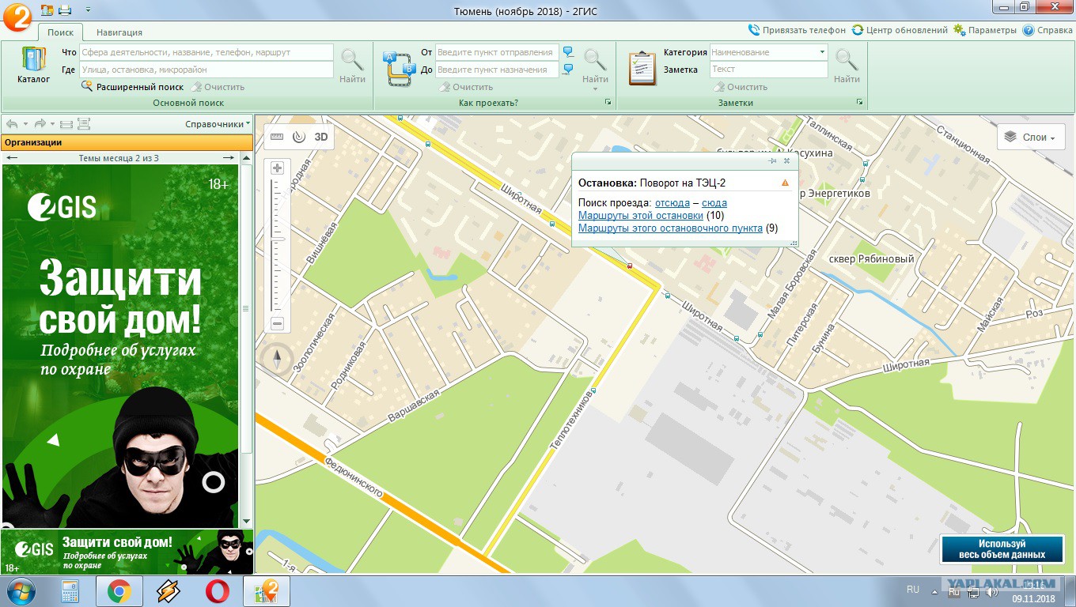Open the forward history dropdown arrow
1076x607 pixels.
point(53,124)
